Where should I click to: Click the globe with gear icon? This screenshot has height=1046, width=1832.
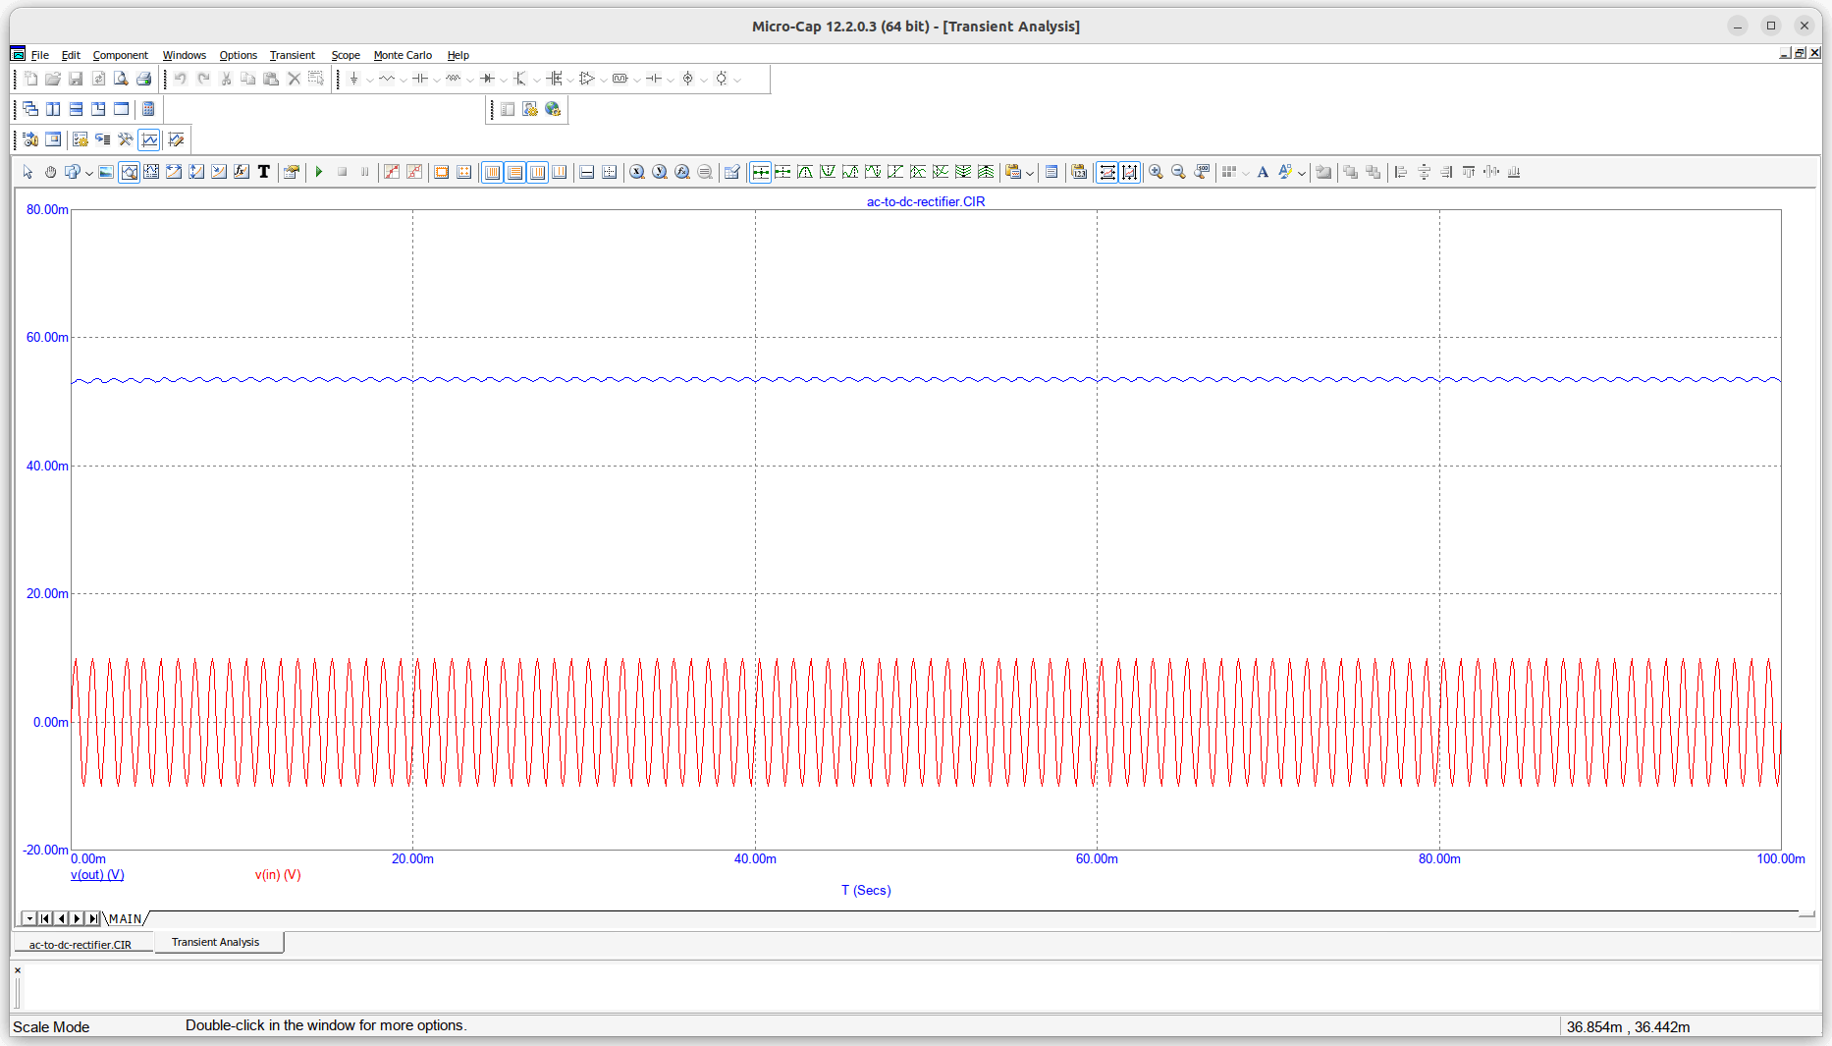tap(553, 109)
